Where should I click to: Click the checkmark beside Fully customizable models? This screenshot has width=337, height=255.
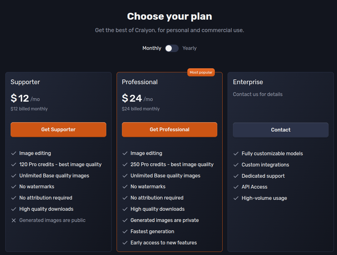[236, 153]
